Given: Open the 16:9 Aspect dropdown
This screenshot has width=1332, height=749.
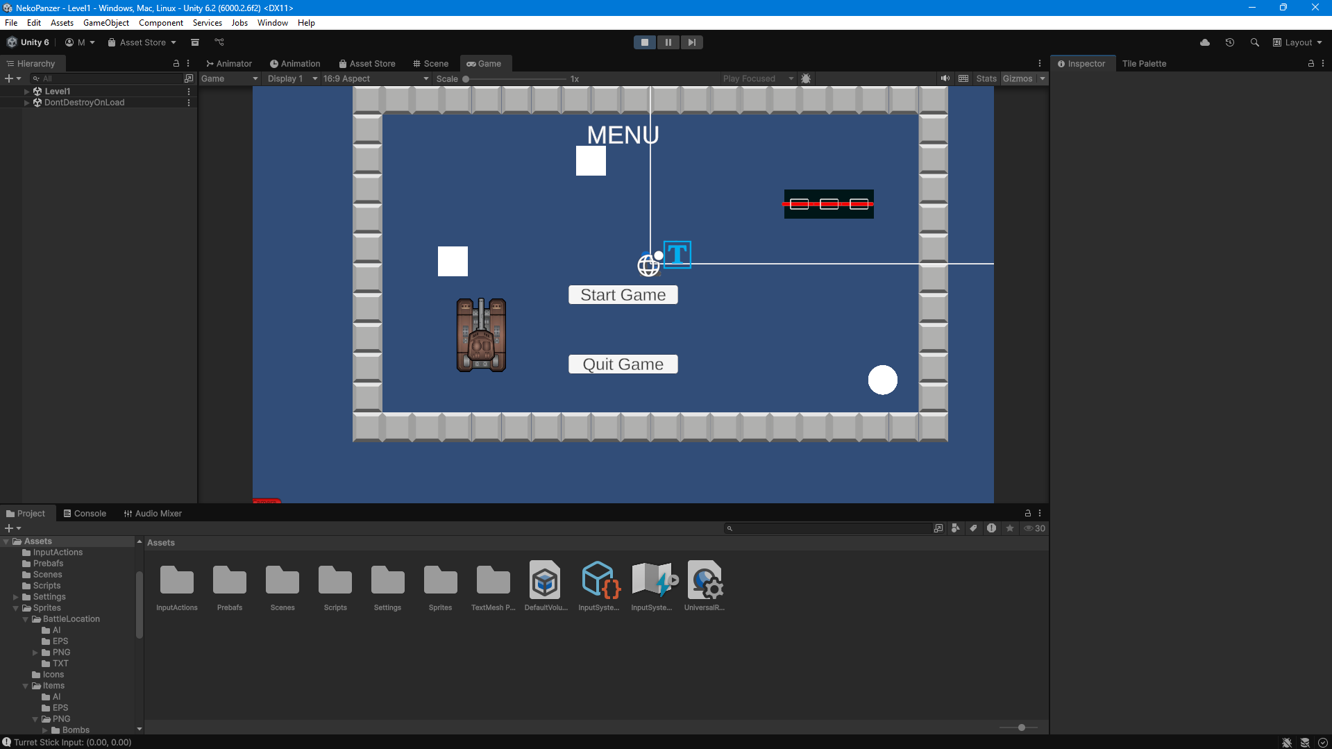Looking at the screenshot, I should tap(376, 78).
